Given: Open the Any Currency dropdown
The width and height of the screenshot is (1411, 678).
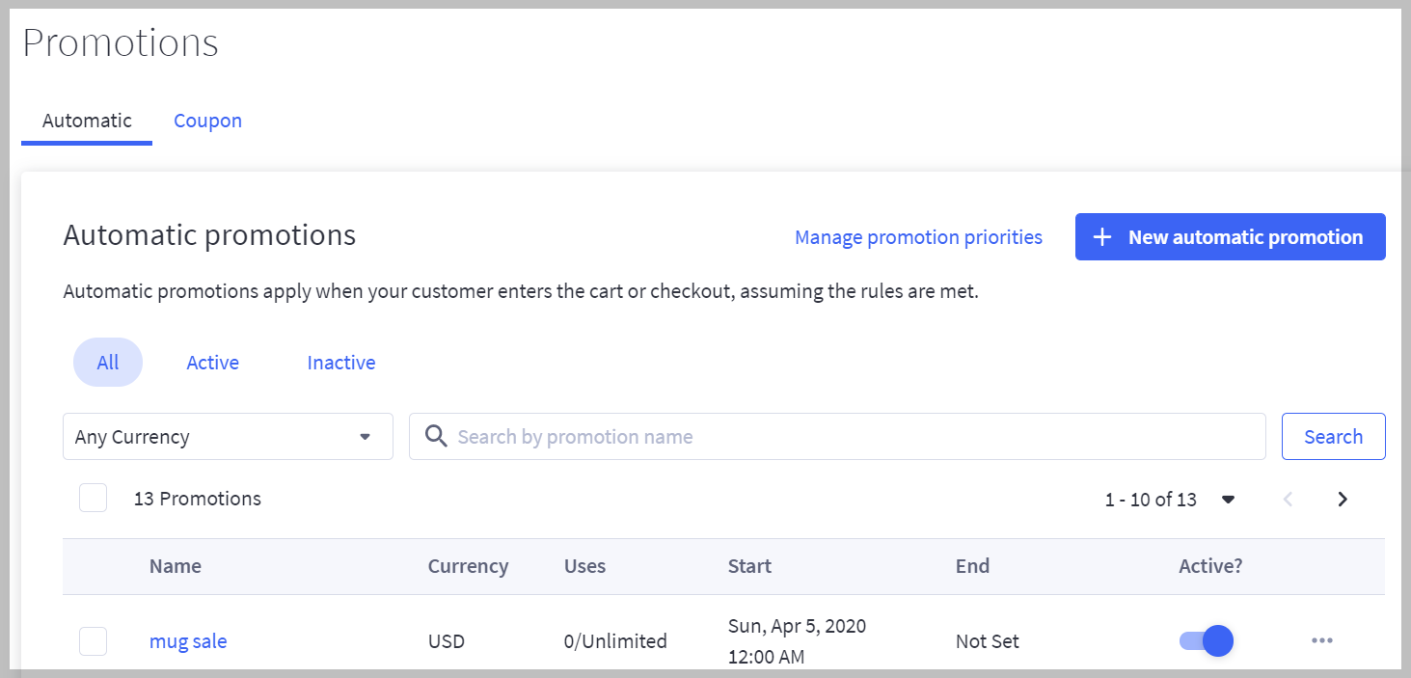Looking at the screenshot, I should click(x=228, y=436).
